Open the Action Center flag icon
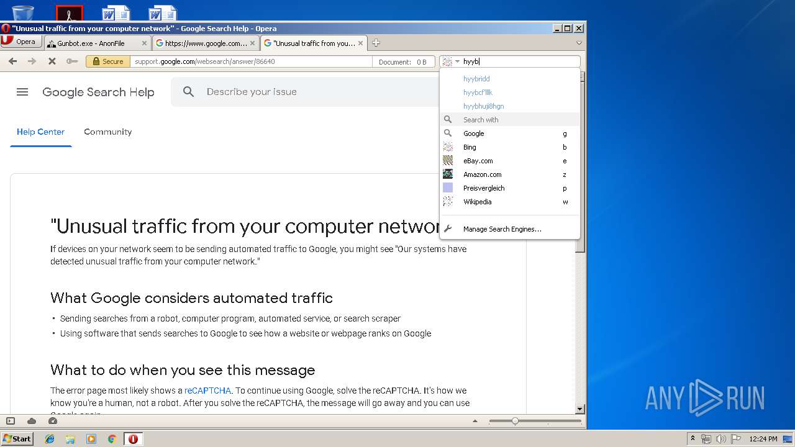 pos(735,439)
